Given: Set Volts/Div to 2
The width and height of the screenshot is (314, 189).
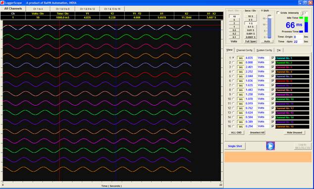Looking at the screenshot, I should (234, 23).
